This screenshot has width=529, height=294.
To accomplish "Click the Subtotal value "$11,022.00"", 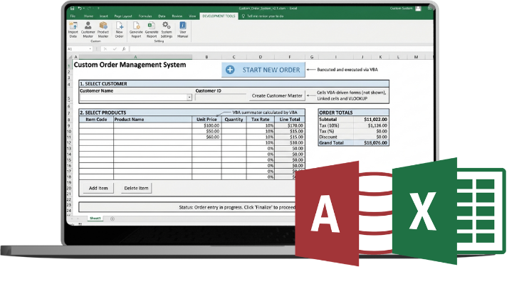I will coord(375,120).
